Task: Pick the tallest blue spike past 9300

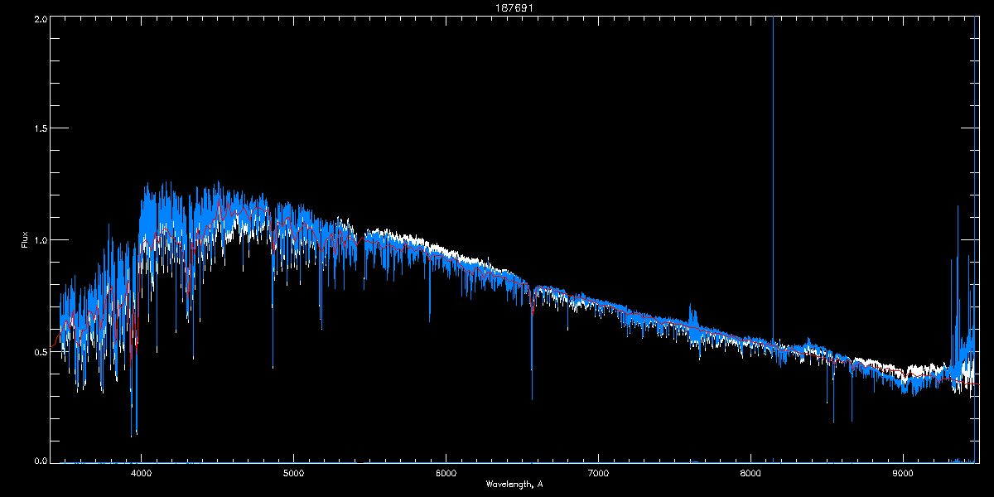Action: 958,215
